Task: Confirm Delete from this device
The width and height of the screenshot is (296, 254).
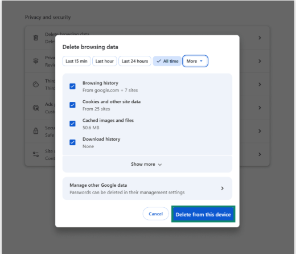Action: coord(203,214)
